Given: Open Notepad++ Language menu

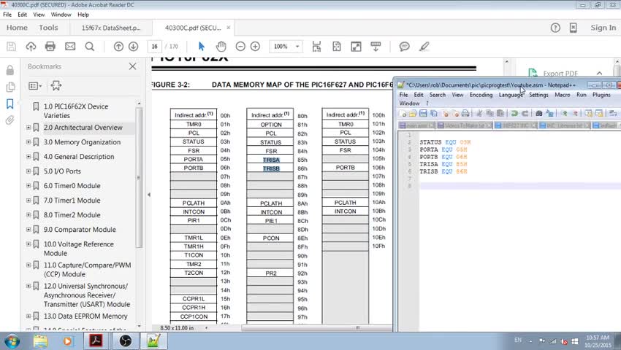Looking at the screenshot, I should pos(511,95).
